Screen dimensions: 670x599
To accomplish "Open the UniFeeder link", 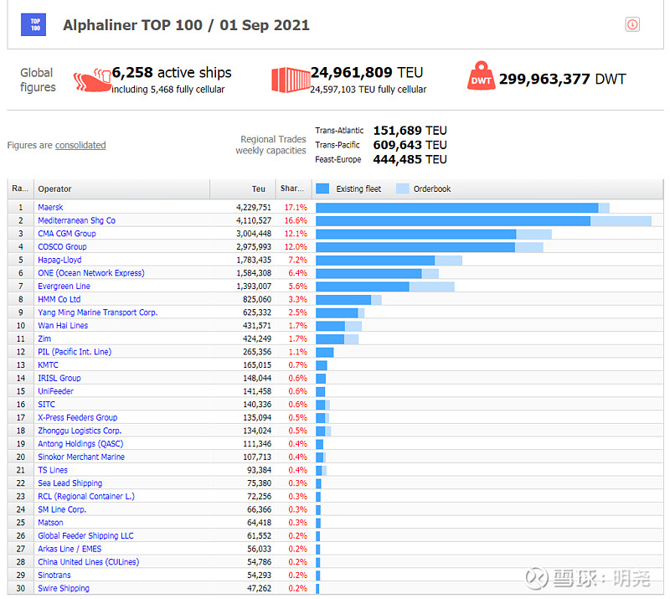I will coord(55,391).
